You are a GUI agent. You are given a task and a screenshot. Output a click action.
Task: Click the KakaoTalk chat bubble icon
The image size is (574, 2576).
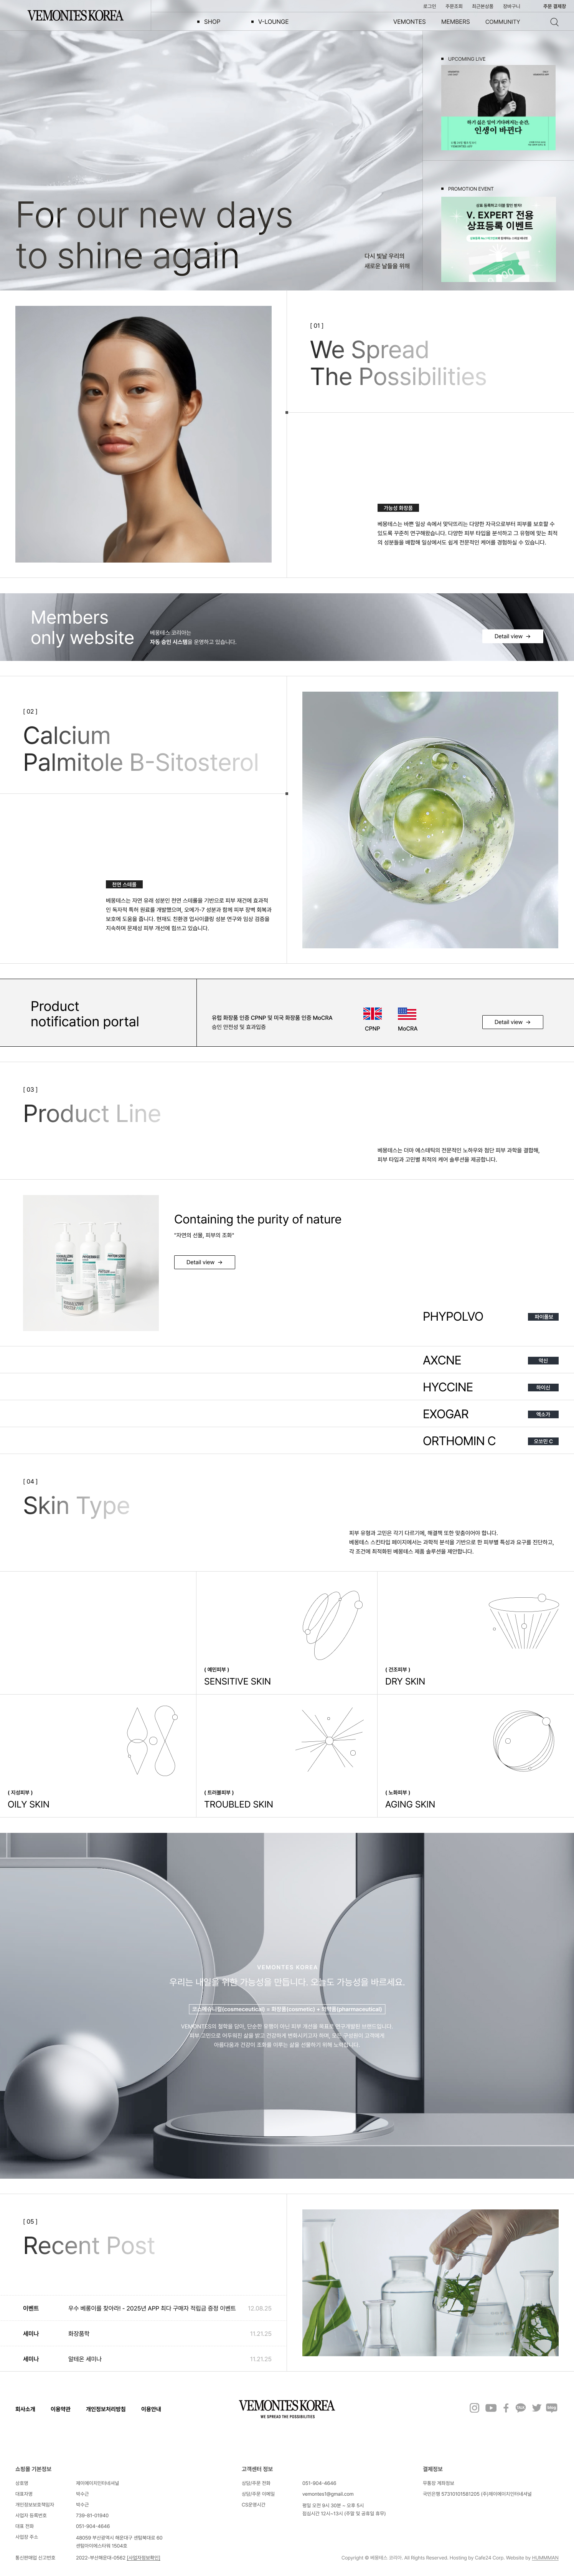(521, 2408)
